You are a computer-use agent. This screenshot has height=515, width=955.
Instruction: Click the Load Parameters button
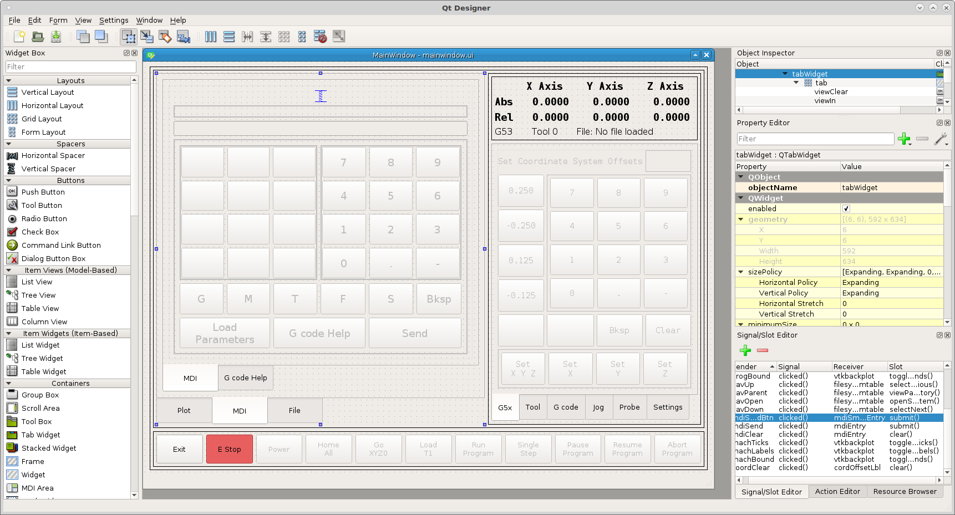click(225, 333)
